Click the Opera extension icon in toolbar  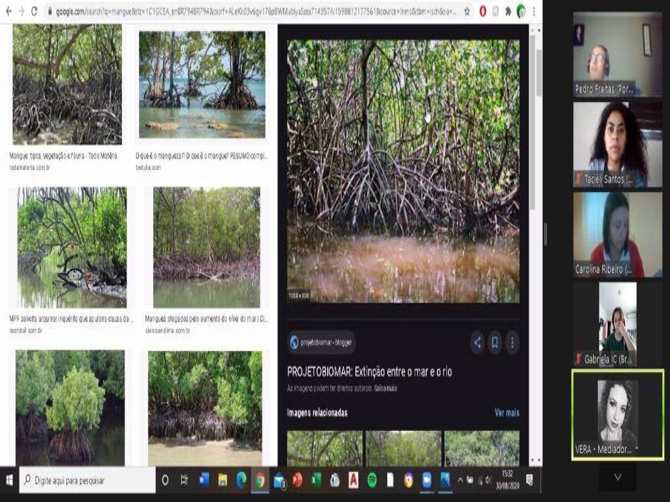(x=483, y=11)
